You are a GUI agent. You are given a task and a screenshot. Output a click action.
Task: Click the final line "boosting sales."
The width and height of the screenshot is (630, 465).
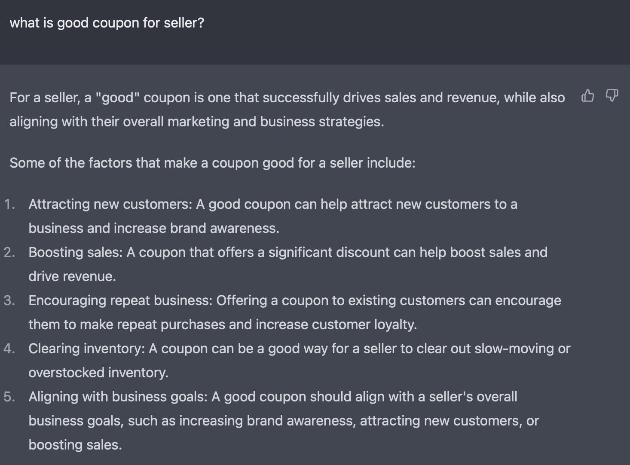click(75, 445)
